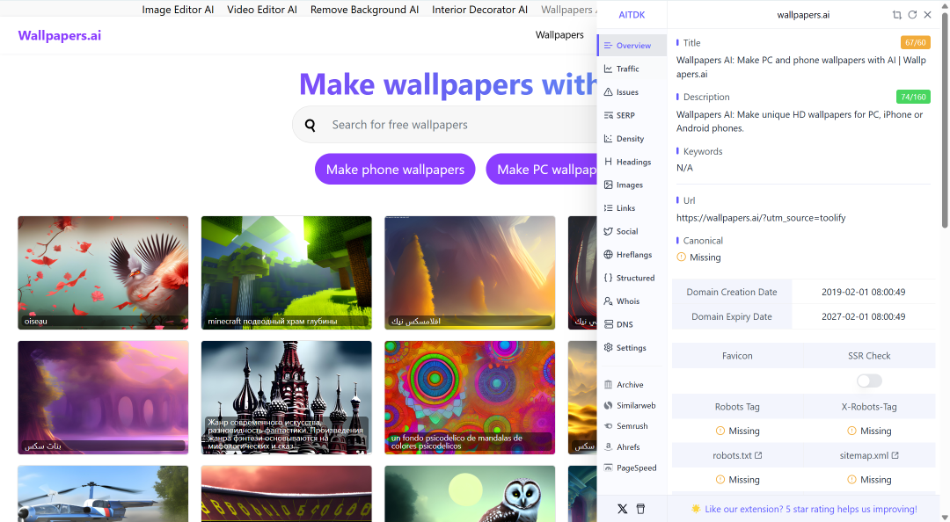Click the Links list icon
This screenshot has height=522, width=950.
point(609,207)
